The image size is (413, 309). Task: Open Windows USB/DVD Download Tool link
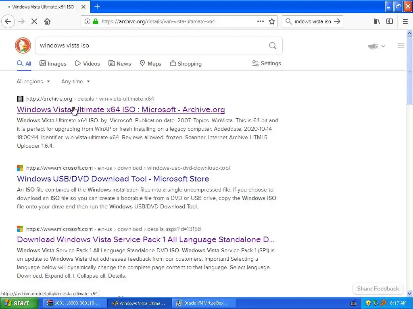113,179
